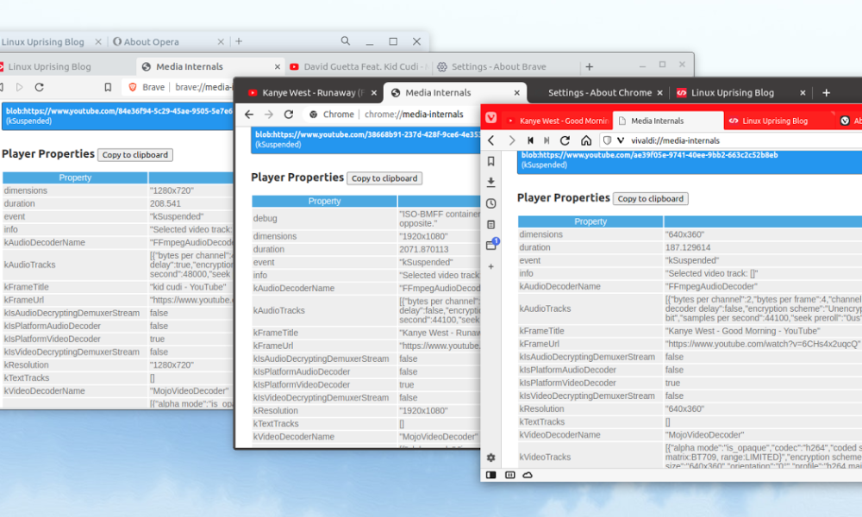Open the Downloads panel in Vivaldi's sidebar
Viewport: 862px width, 517px height.
click(x=491, y=182)
